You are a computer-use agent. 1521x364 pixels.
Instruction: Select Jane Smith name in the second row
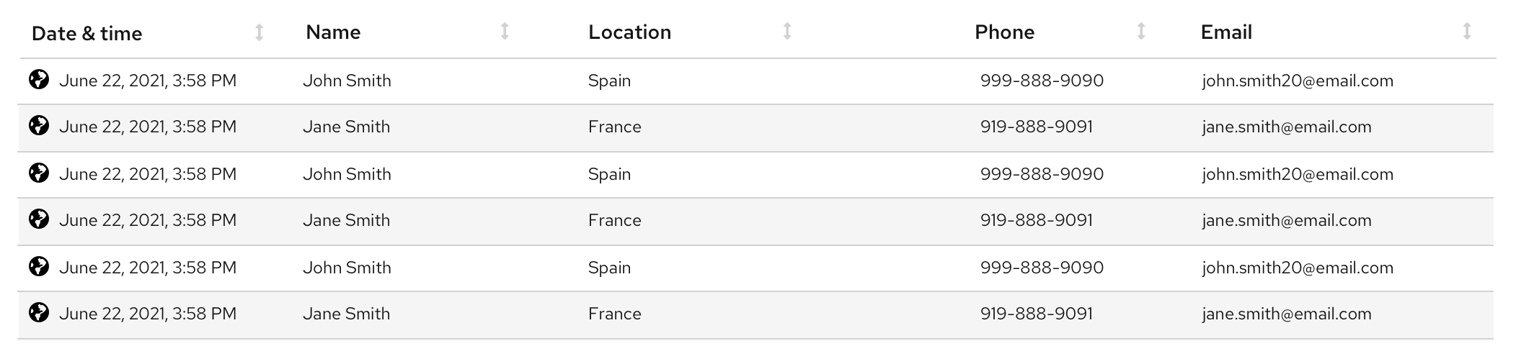point(346,127)
